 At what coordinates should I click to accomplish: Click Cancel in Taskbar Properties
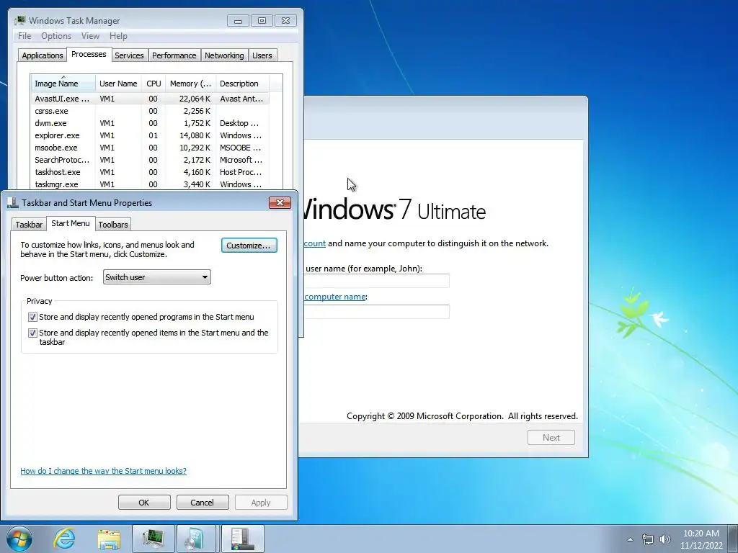tap(203, 502)
